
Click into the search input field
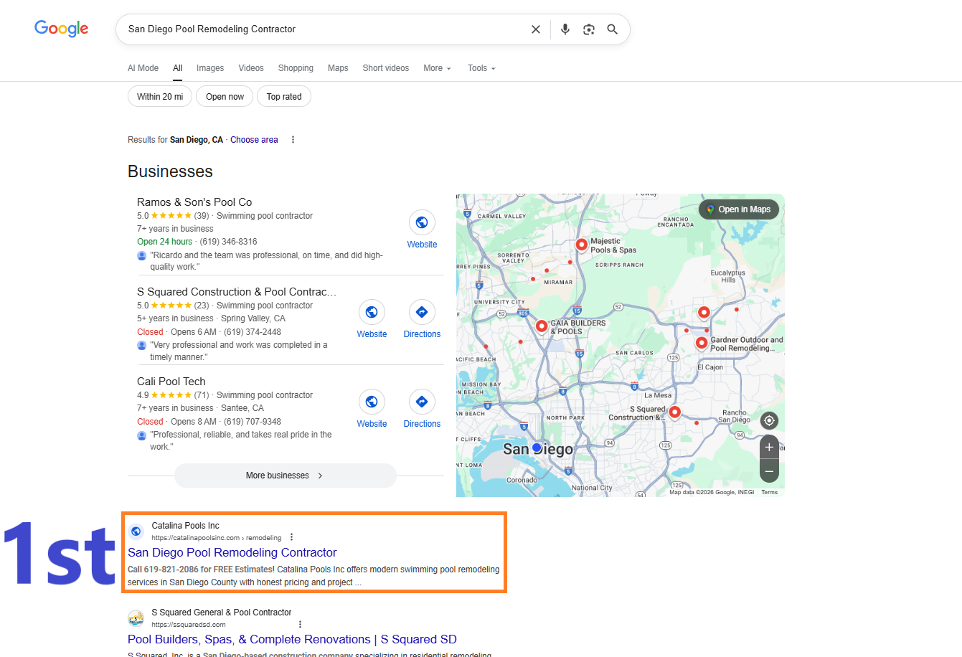(323, 29)
